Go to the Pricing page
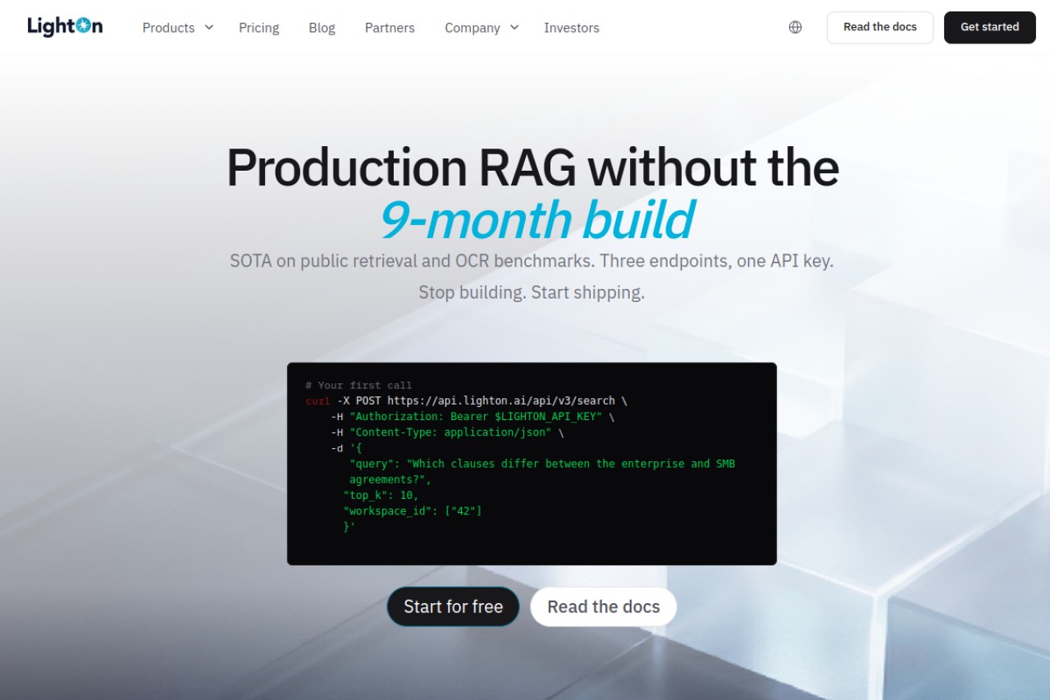The height and width of the screenshot is (700, 1050). point(259,27)
